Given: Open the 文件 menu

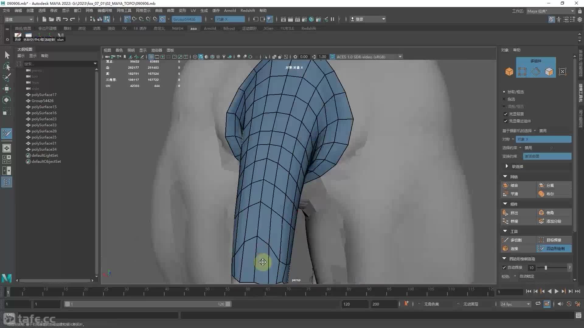Looking at the screenshot, I should [6, 10].
